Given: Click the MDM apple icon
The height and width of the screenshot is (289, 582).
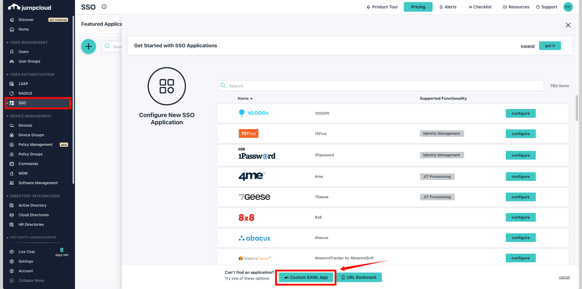Looking at the screenshot, I should (12, 173).
